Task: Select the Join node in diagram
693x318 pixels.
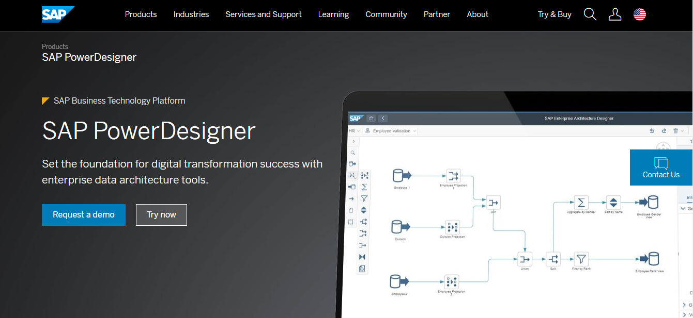Action: (x=493, y=202)
